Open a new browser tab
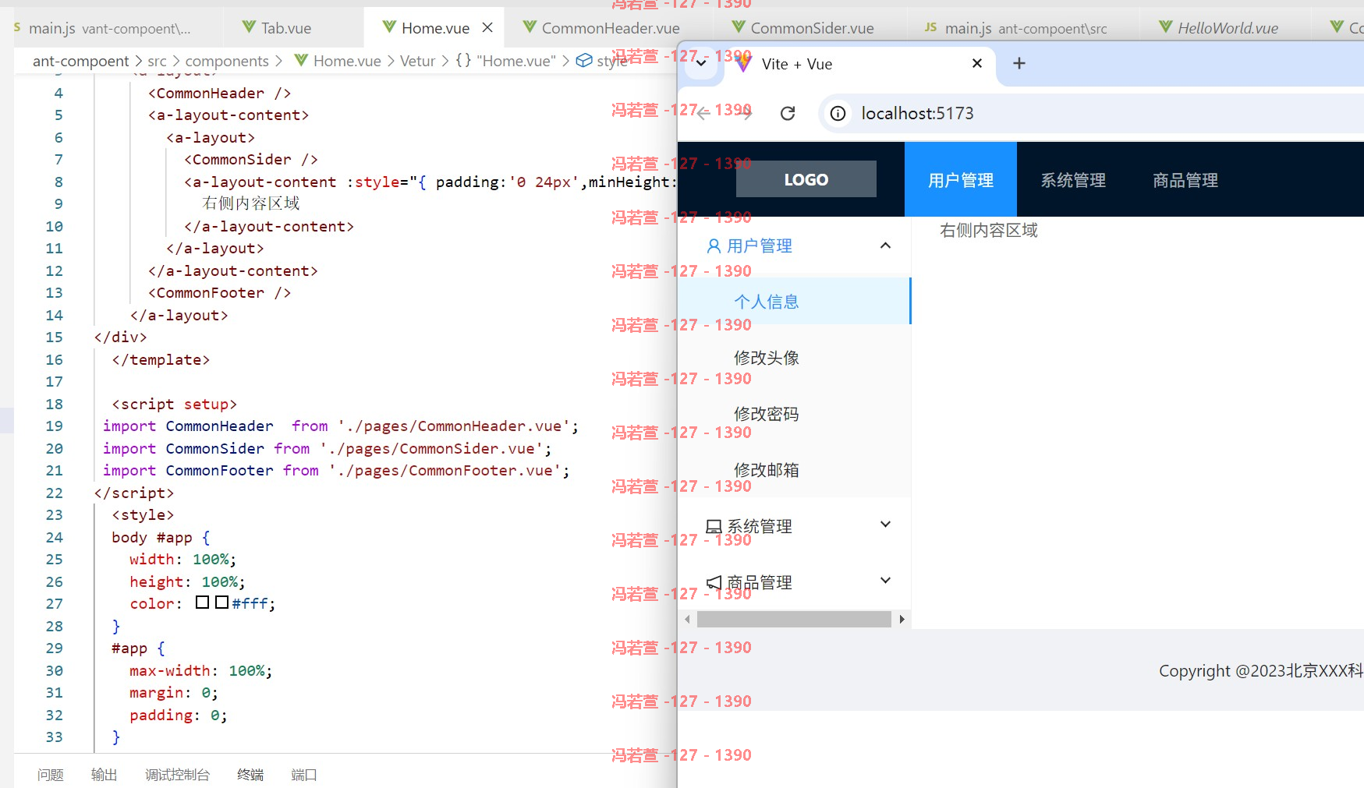 (x=1019, y=63)
